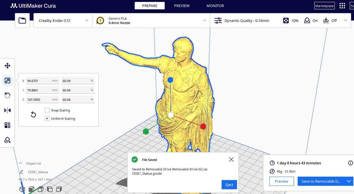354x194 pixels.
Task: Open Per Model Settings tool
Action: [x=7, y=125]
